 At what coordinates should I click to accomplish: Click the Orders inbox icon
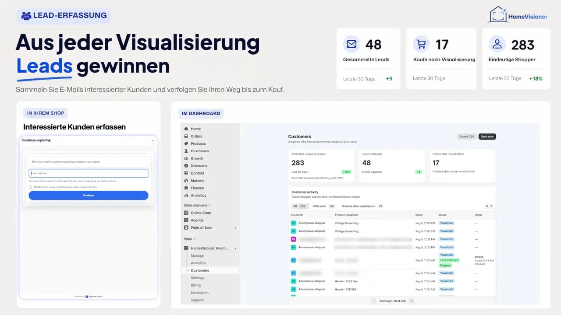[186, 136]
